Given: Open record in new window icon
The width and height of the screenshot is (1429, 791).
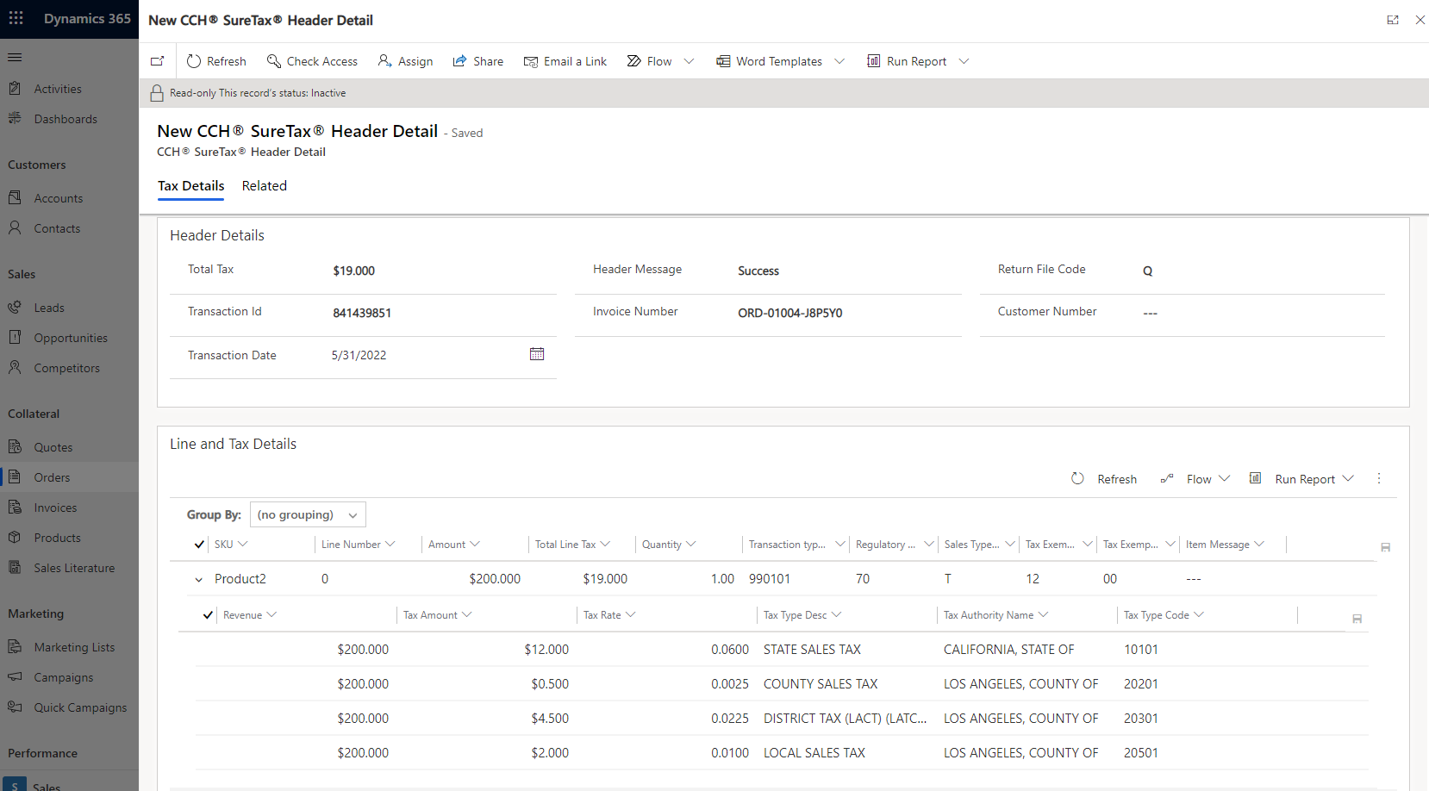Looking at the screenshot, I should click(x=157, y=61).
